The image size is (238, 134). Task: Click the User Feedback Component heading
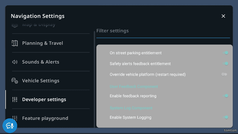(x=134, y=87)
